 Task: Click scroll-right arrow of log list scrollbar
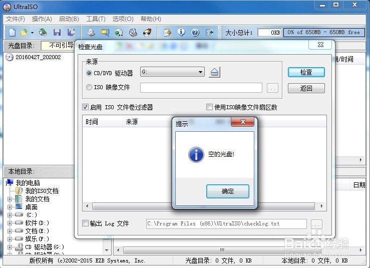point(321,206)
